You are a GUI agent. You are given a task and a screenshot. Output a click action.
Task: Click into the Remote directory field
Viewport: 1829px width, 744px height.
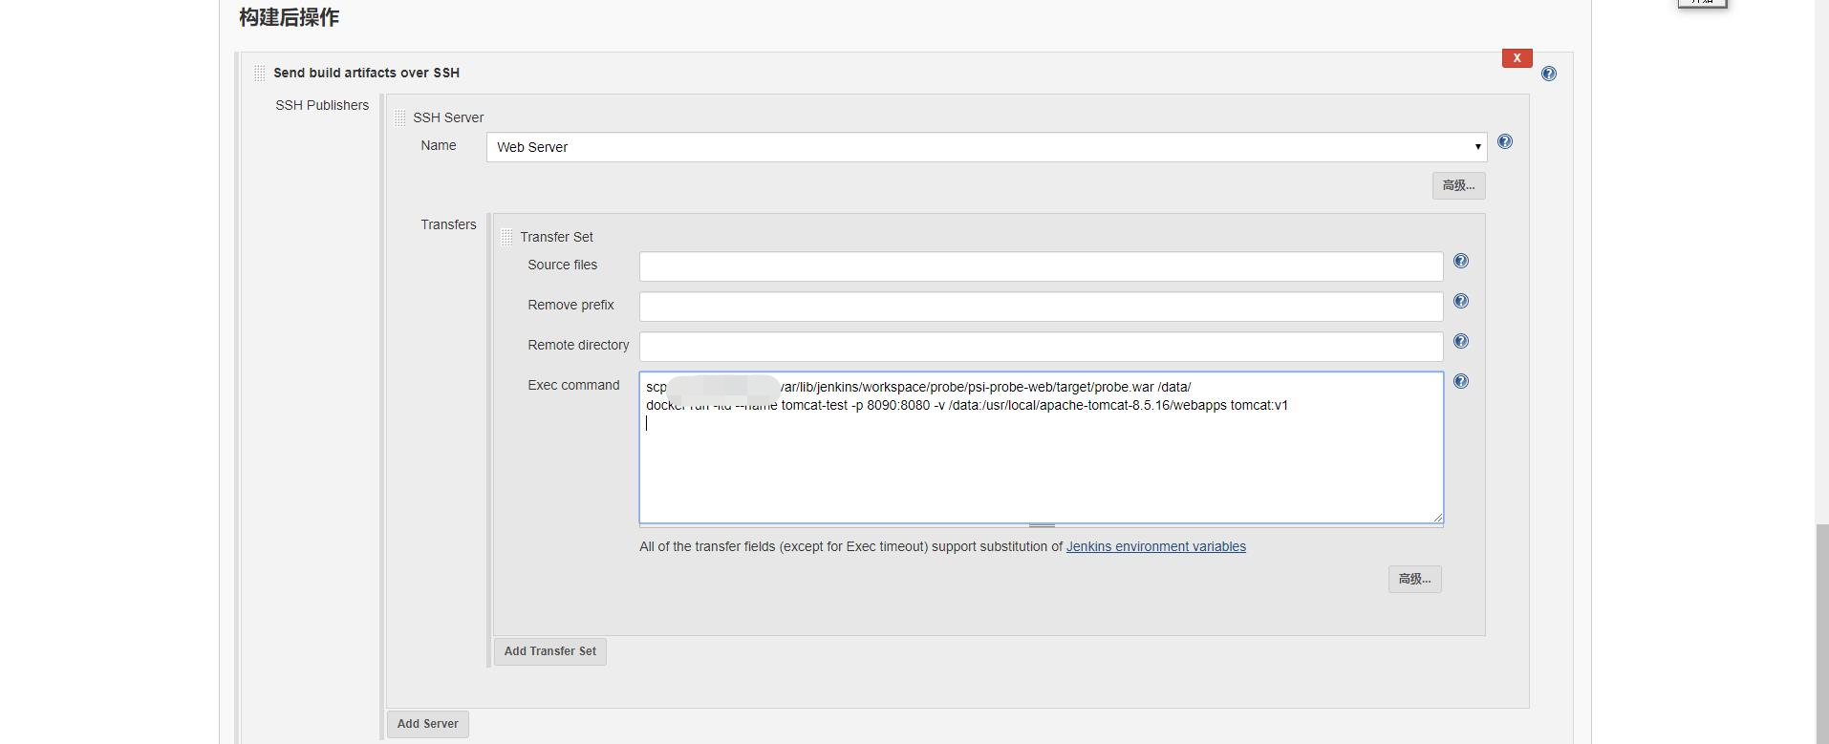tap(1041, 347)
